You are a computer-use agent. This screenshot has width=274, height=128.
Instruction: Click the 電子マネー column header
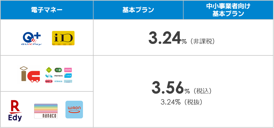tap(47, 10)
